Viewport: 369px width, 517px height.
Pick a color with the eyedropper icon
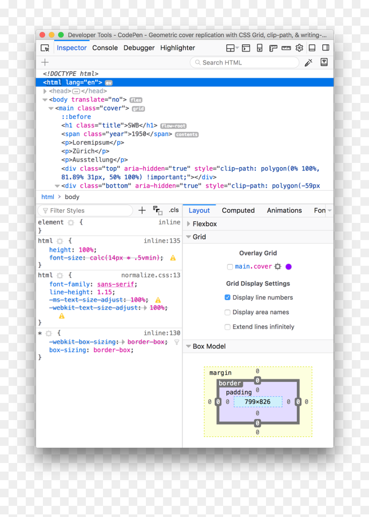tap(309, 63)
